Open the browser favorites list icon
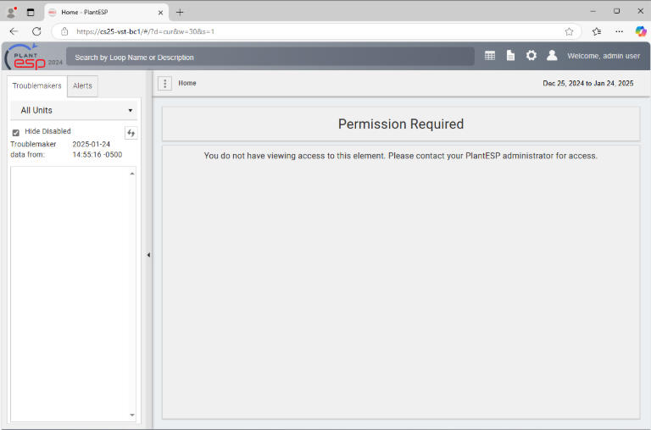This screenshot has width=651, height=430. point(597,31)
